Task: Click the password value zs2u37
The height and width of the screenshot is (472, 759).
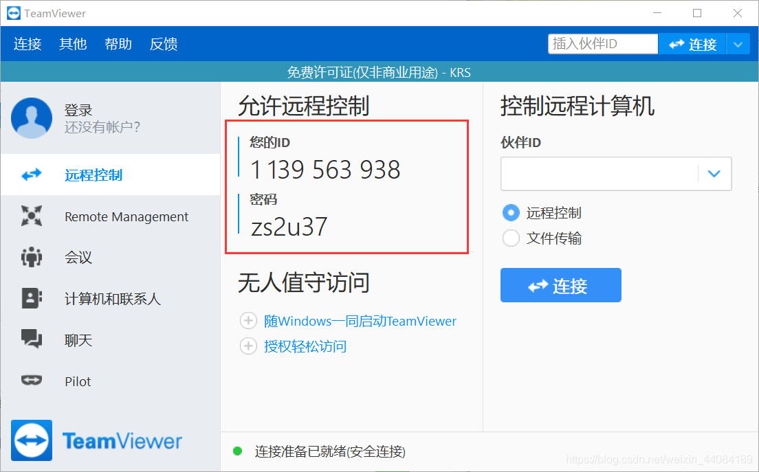Action: 289,226
